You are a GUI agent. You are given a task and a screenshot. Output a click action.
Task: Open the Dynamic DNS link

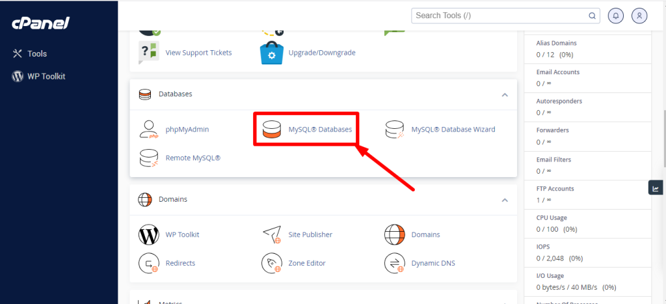(433, 263)
